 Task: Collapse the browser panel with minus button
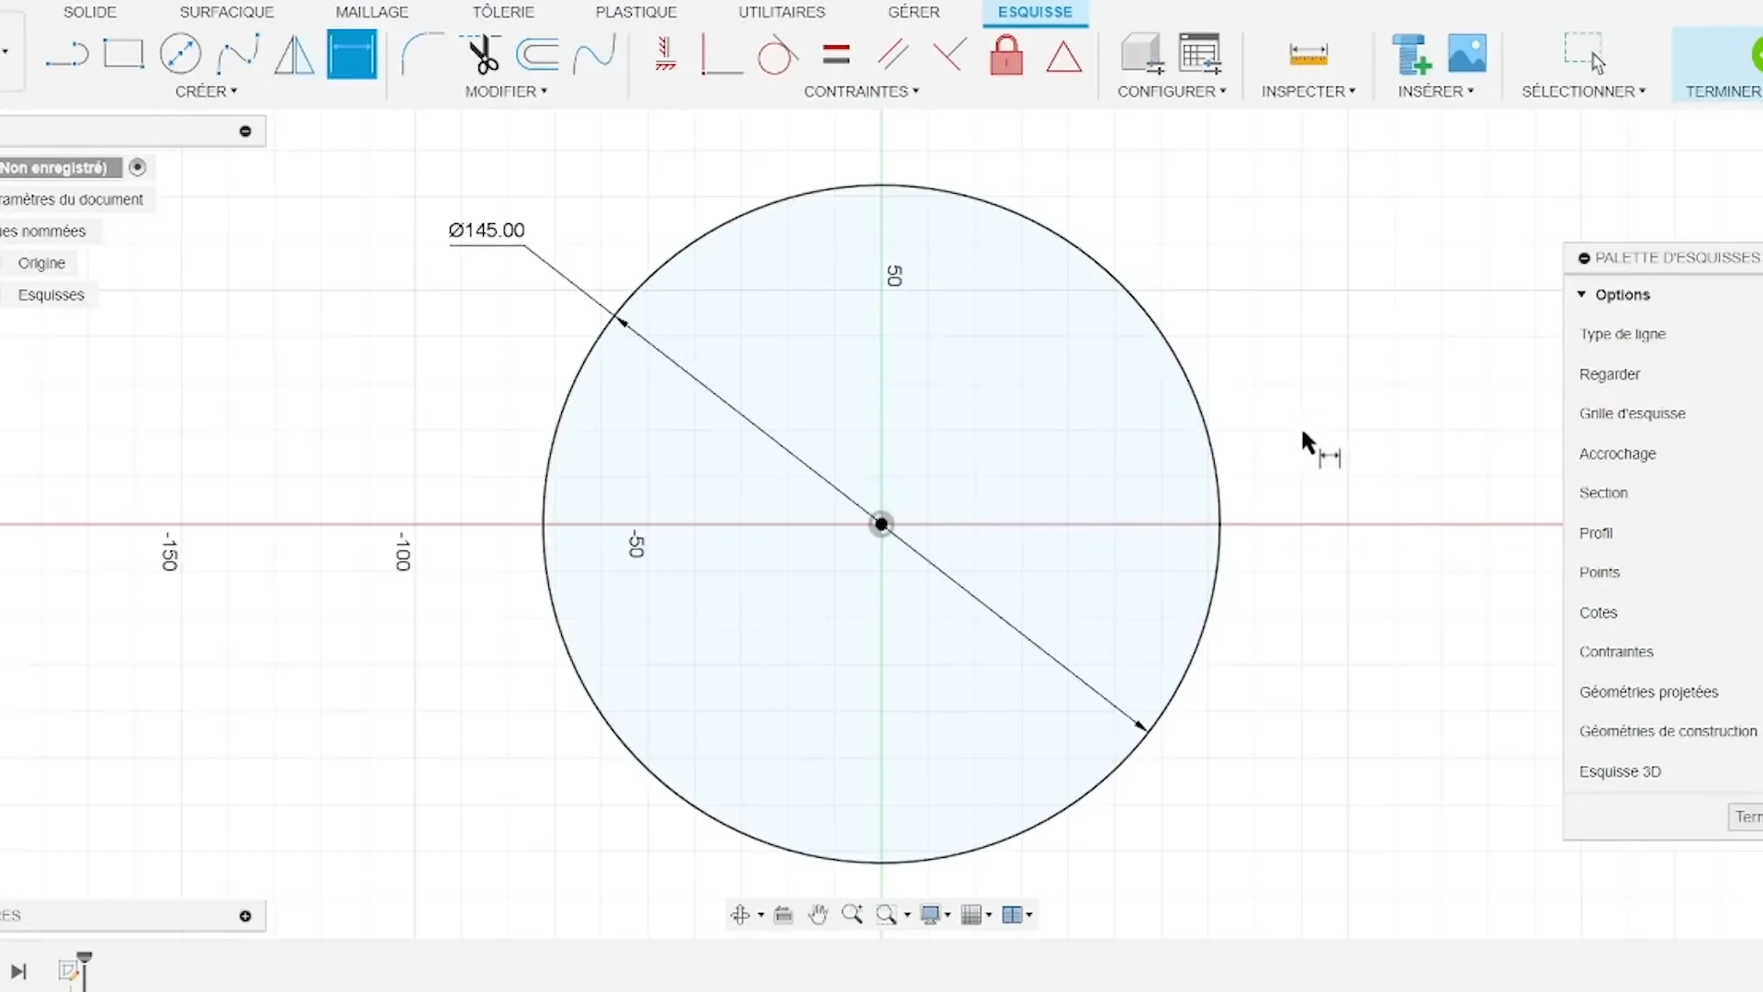pos(245,131)
